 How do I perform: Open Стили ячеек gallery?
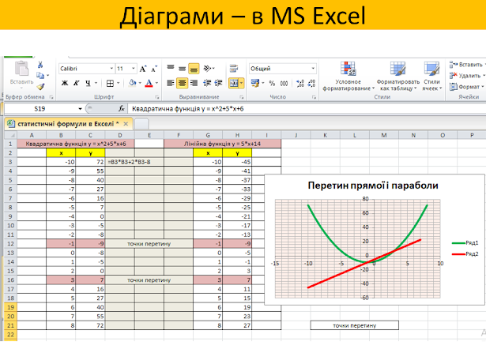(431, 77)
